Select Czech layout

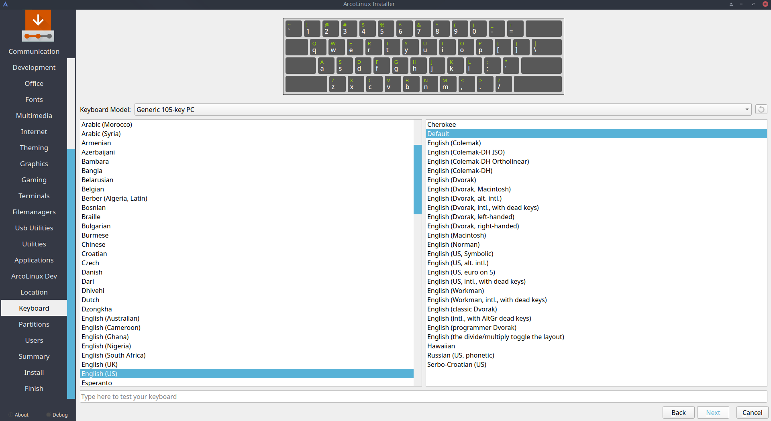(x=247, y=263)
